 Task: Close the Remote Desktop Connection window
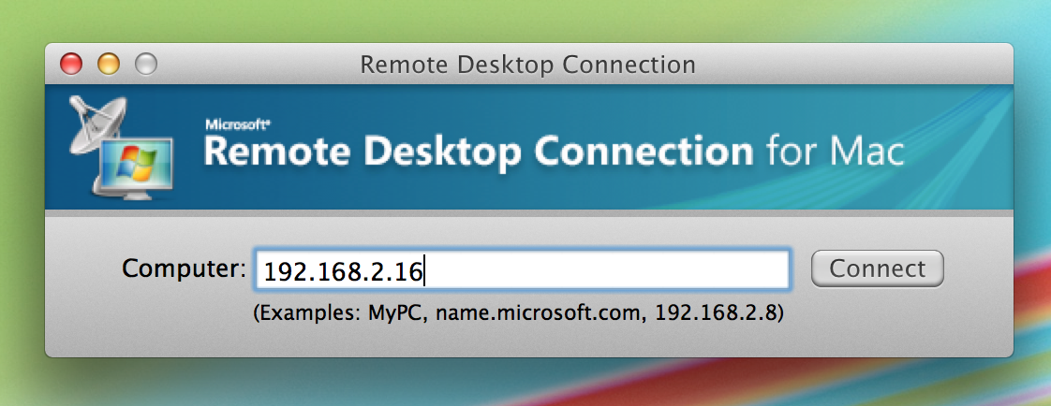pos(71,65)
